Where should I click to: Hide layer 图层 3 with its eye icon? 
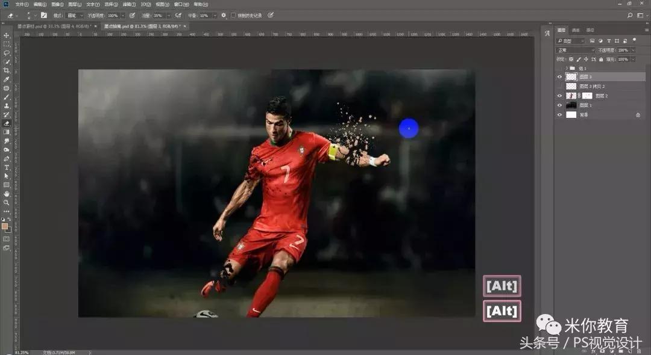(x=559, y=77)
